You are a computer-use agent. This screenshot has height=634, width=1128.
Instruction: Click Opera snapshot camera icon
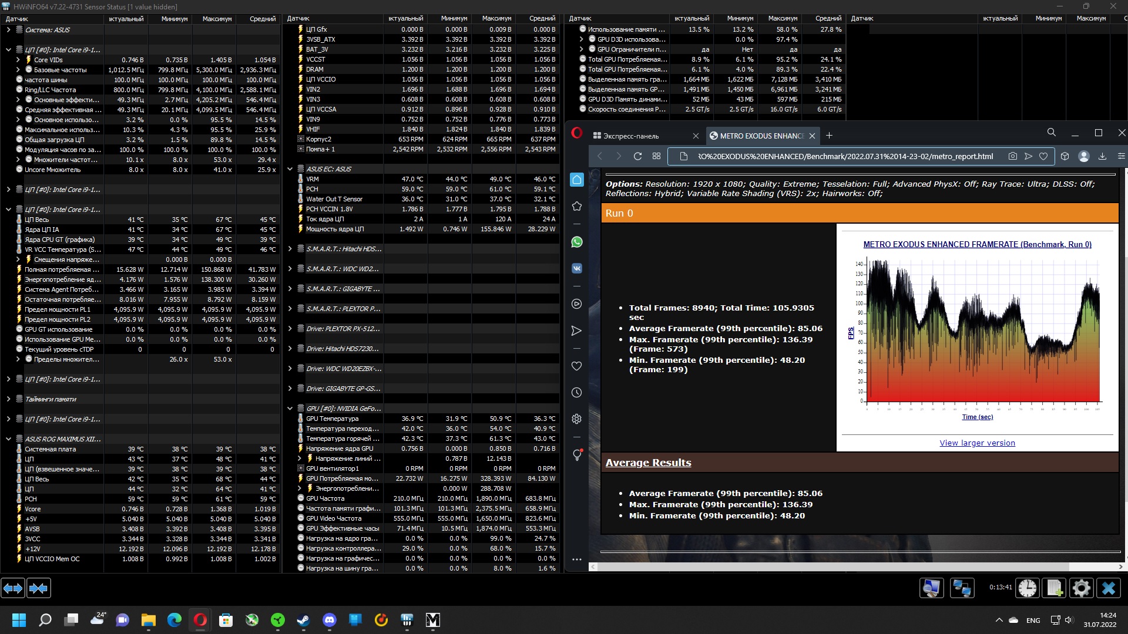click(x=1012, y=156)
